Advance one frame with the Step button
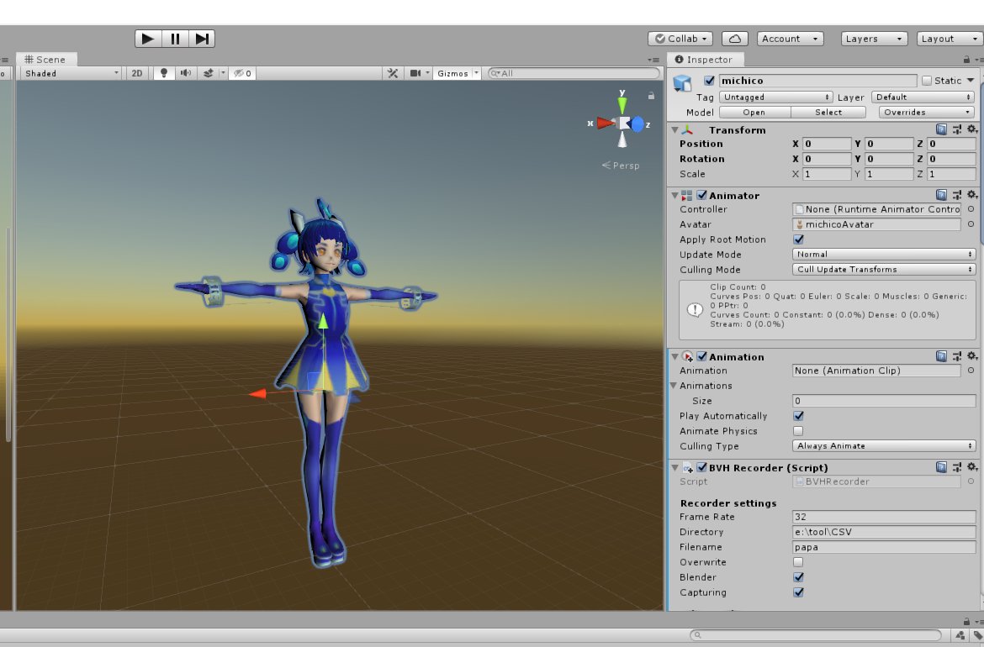The height and width of the screenshot is (647, 984). pos(202,39)
